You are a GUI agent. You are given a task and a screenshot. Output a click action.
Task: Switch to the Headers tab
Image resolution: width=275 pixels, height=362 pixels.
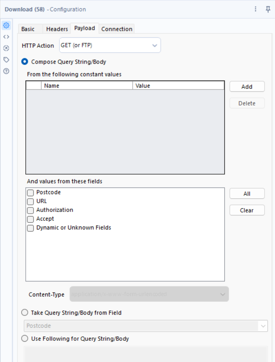click(x=57, y=29)
